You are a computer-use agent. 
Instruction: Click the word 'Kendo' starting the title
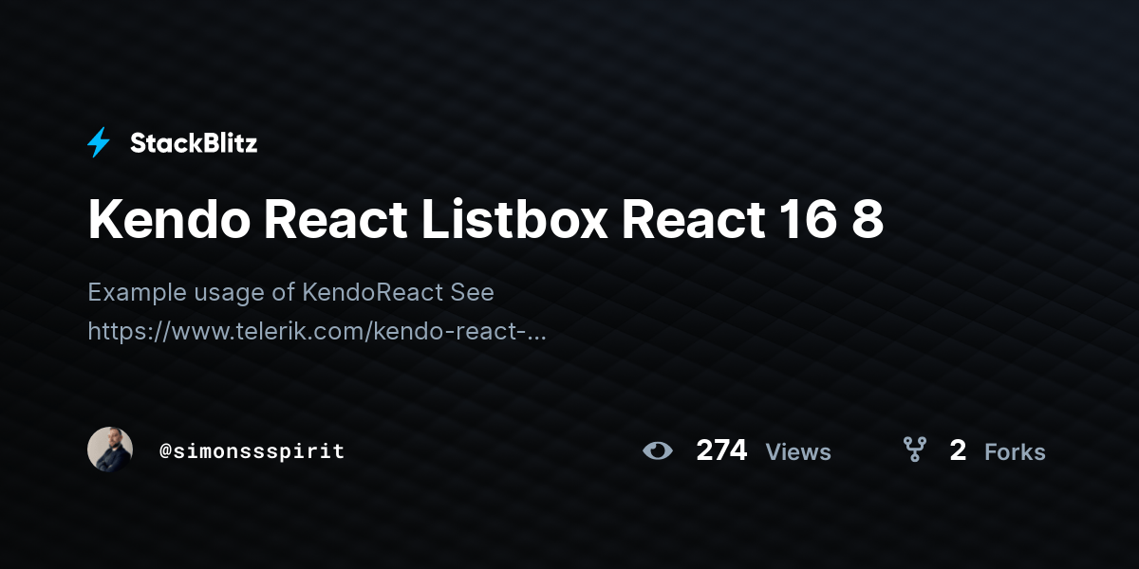click(168, 220)
